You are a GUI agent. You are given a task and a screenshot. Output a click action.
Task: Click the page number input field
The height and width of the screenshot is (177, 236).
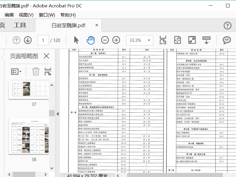click(x=43, y=40)
